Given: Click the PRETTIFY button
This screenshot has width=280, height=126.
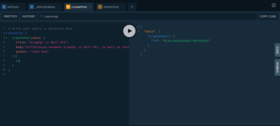Looking at the screenshot, I should point(10,16).
